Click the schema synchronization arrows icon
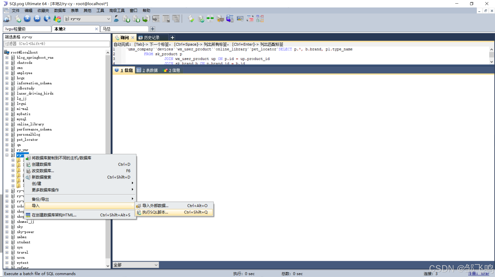 210,19
